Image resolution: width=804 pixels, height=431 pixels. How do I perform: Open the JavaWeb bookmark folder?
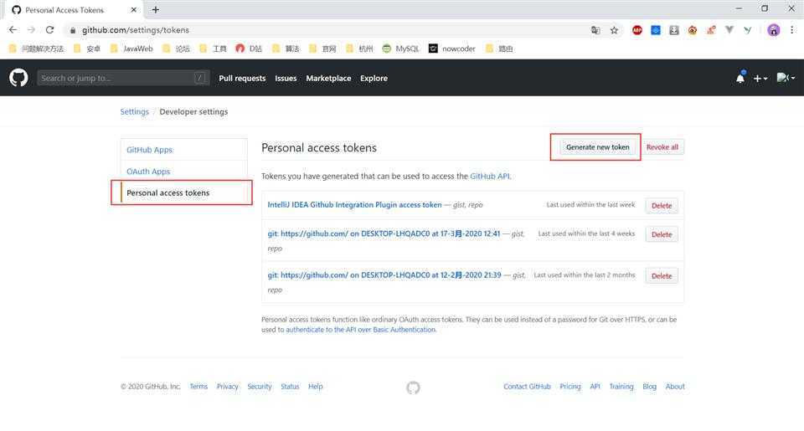[131, 49]
